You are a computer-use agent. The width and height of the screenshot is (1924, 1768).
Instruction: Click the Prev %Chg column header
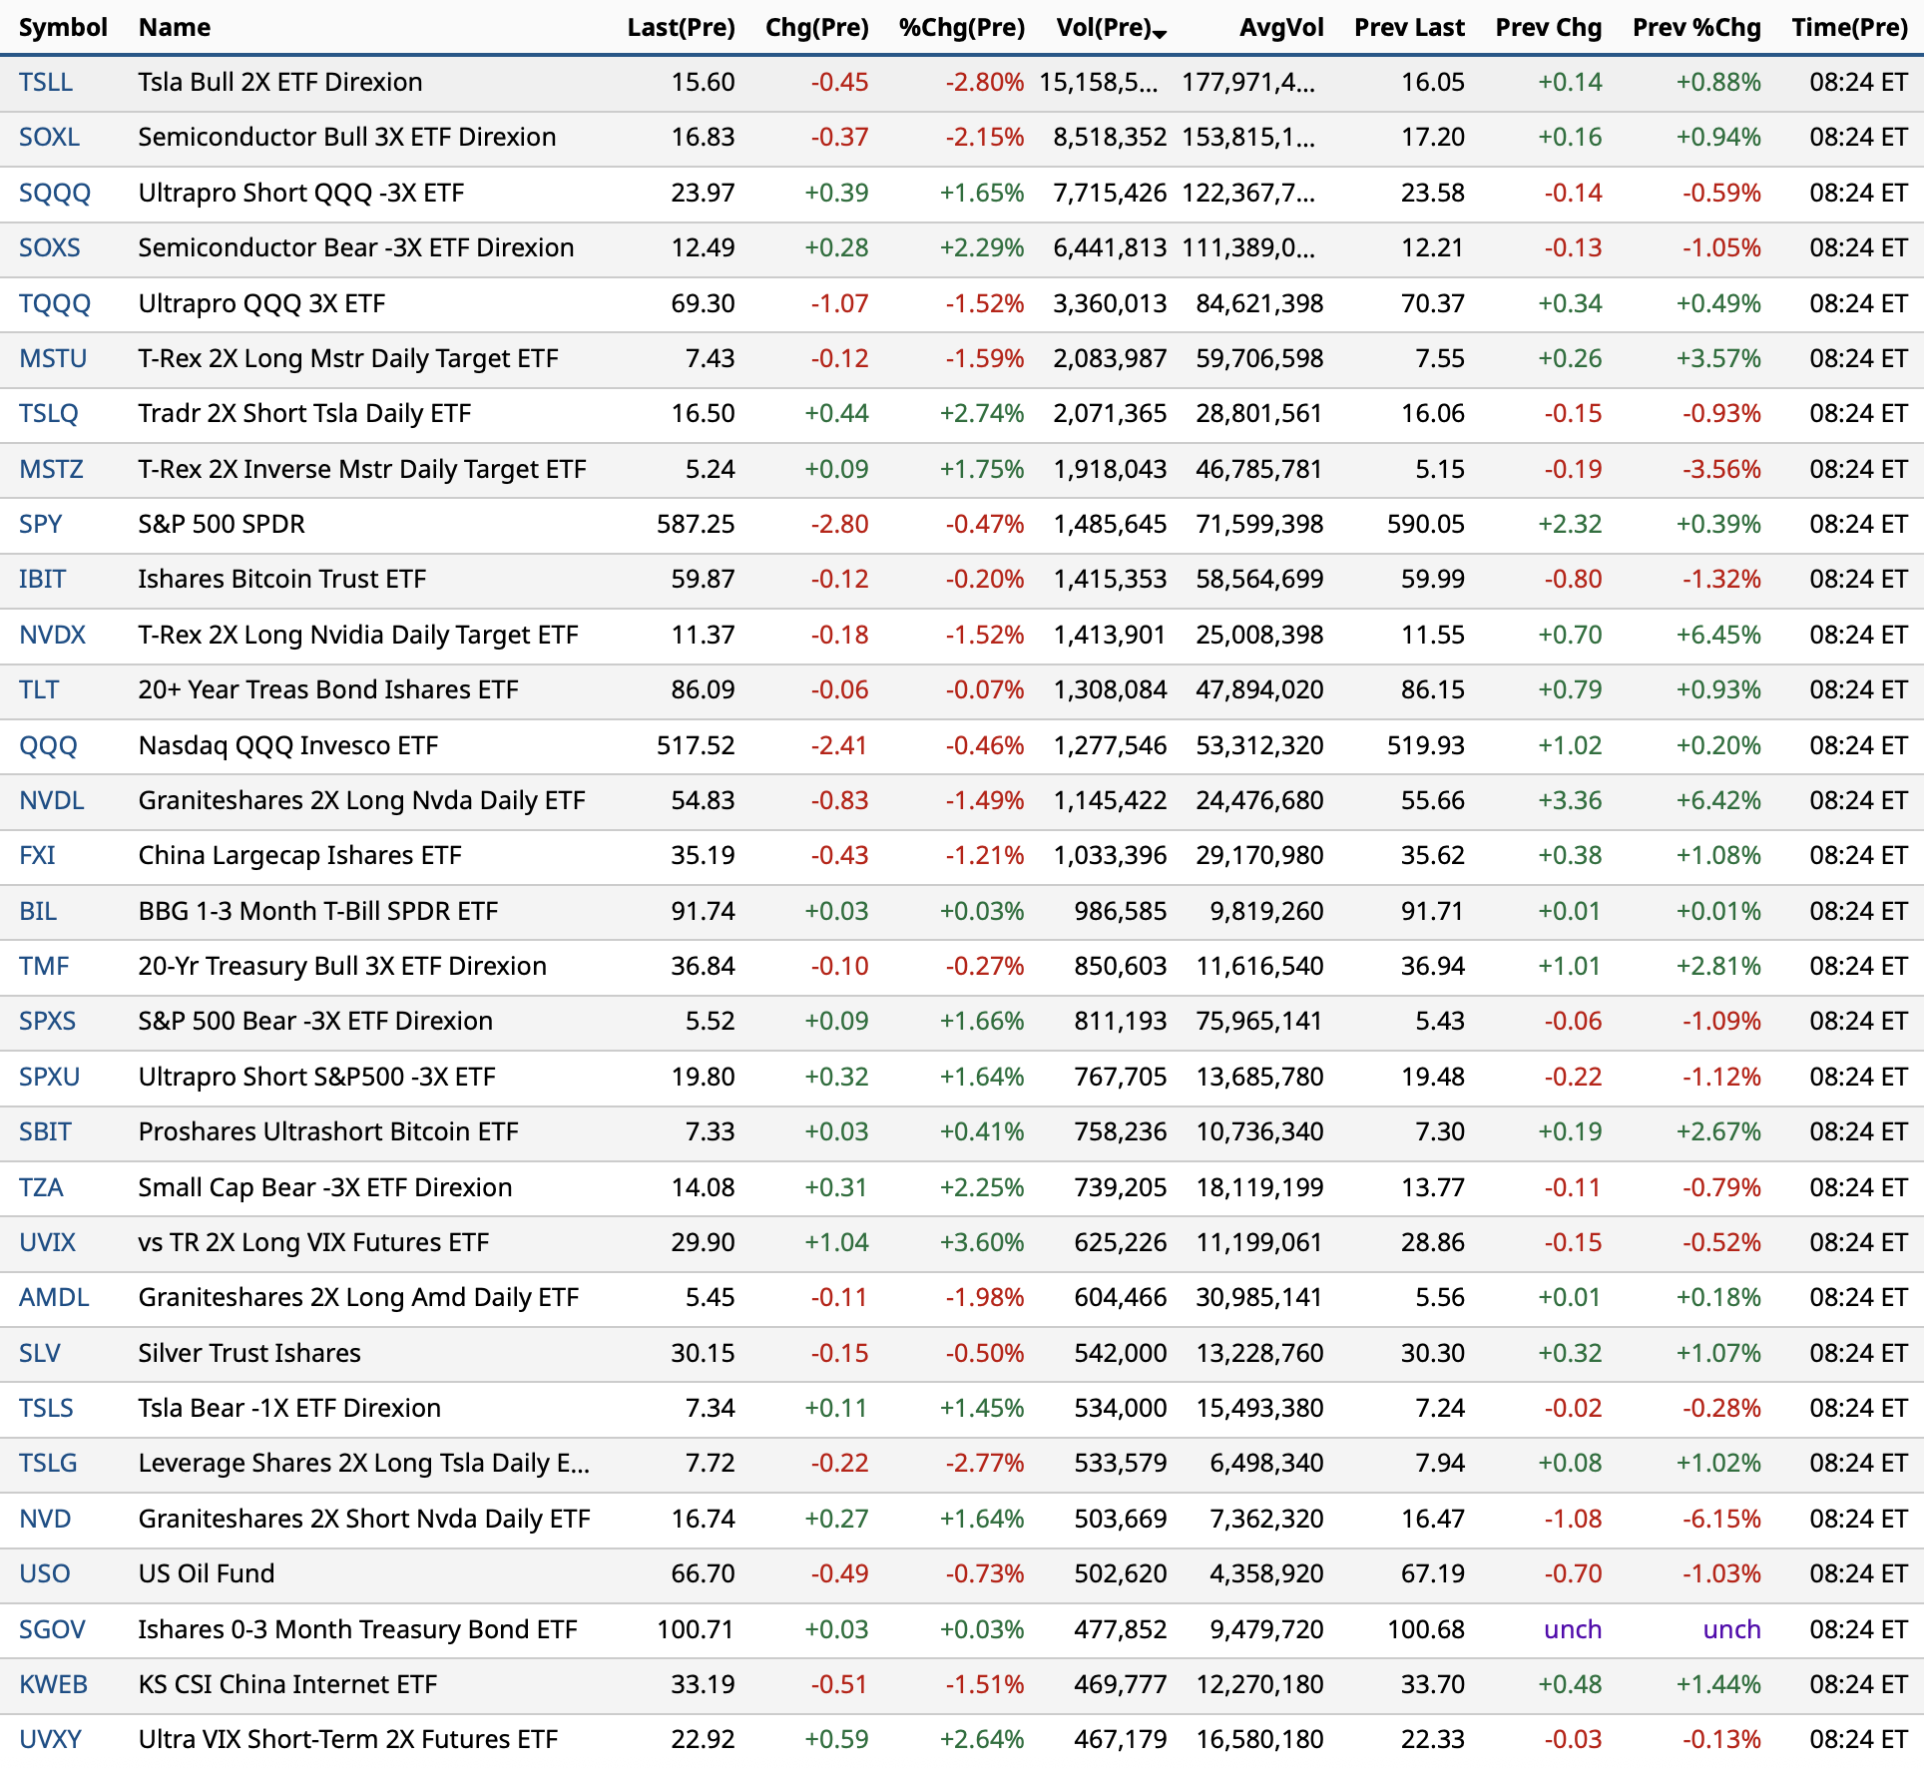[x=1695, y=27]
